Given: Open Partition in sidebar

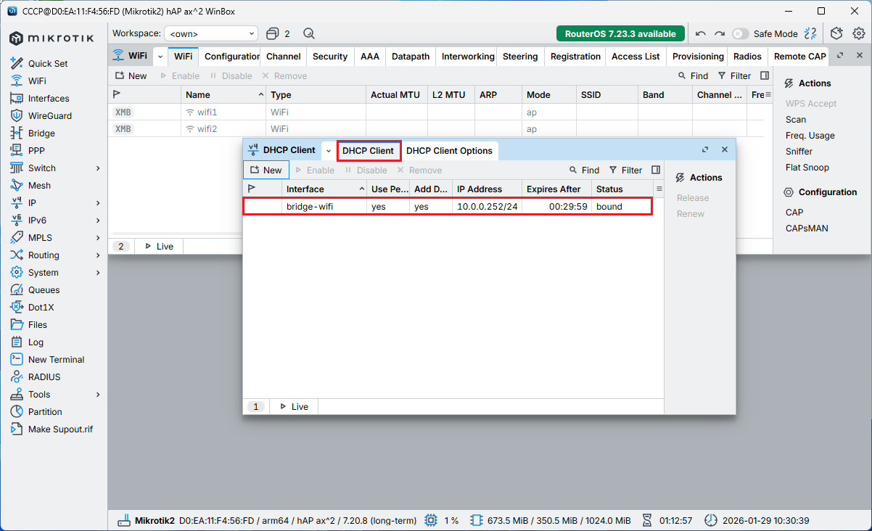Looking at the screenshot, I should (x=45, y=412).
